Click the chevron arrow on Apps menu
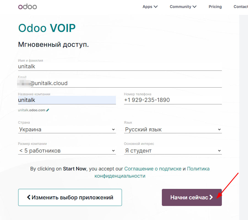 [x=156, y=7]
